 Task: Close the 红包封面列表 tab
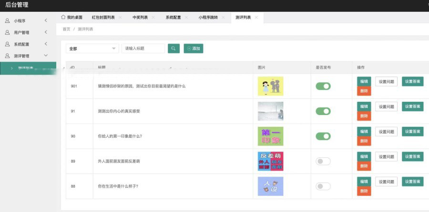[120, 18]
